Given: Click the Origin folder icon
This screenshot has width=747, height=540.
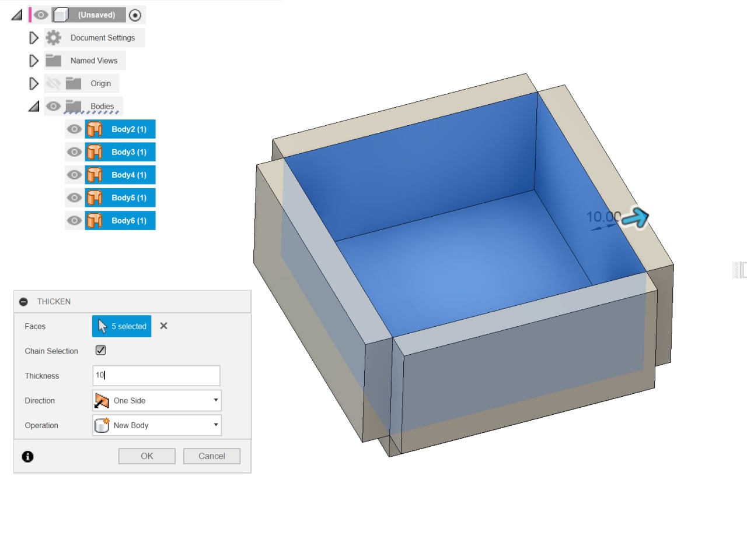Looking at the screenshot, I should tap(74, 83).
